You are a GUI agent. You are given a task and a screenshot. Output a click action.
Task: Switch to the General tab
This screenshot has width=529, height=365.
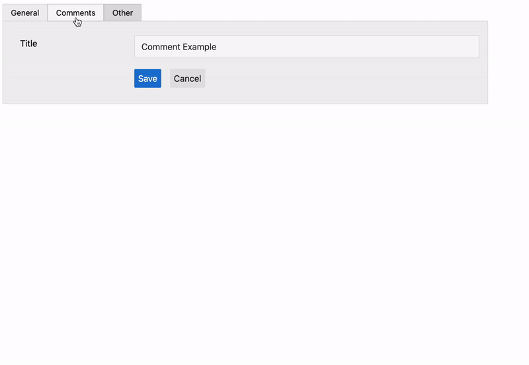(25, 13)
